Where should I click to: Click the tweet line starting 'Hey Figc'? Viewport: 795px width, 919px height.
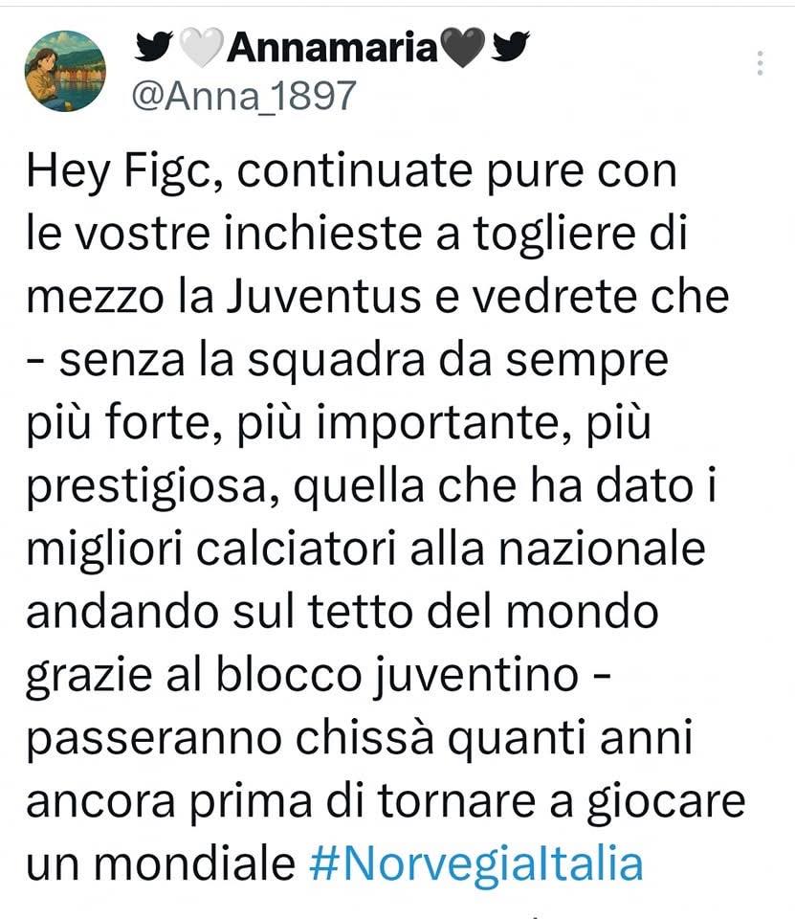click(352, 171)
